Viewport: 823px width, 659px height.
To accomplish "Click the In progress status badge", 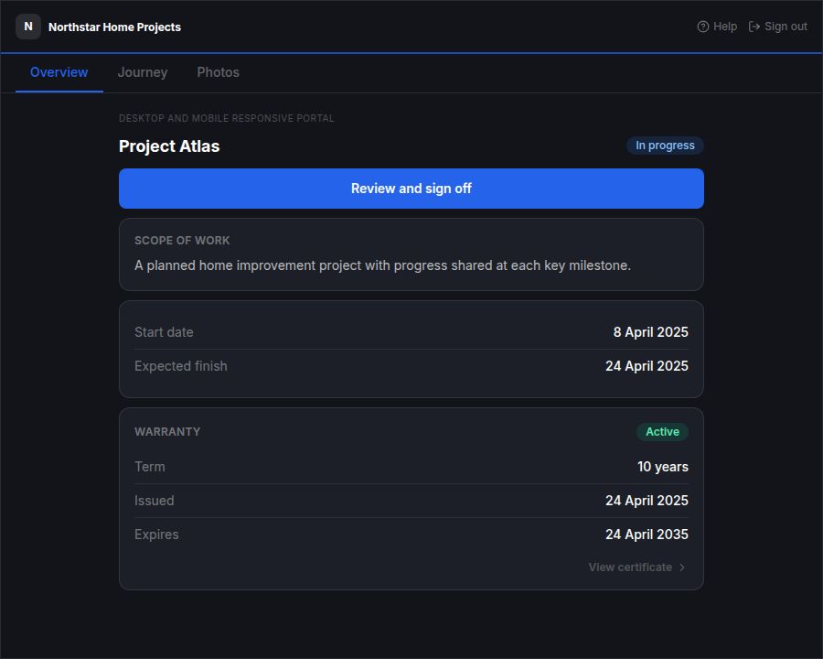I will (x=665, y=146).
